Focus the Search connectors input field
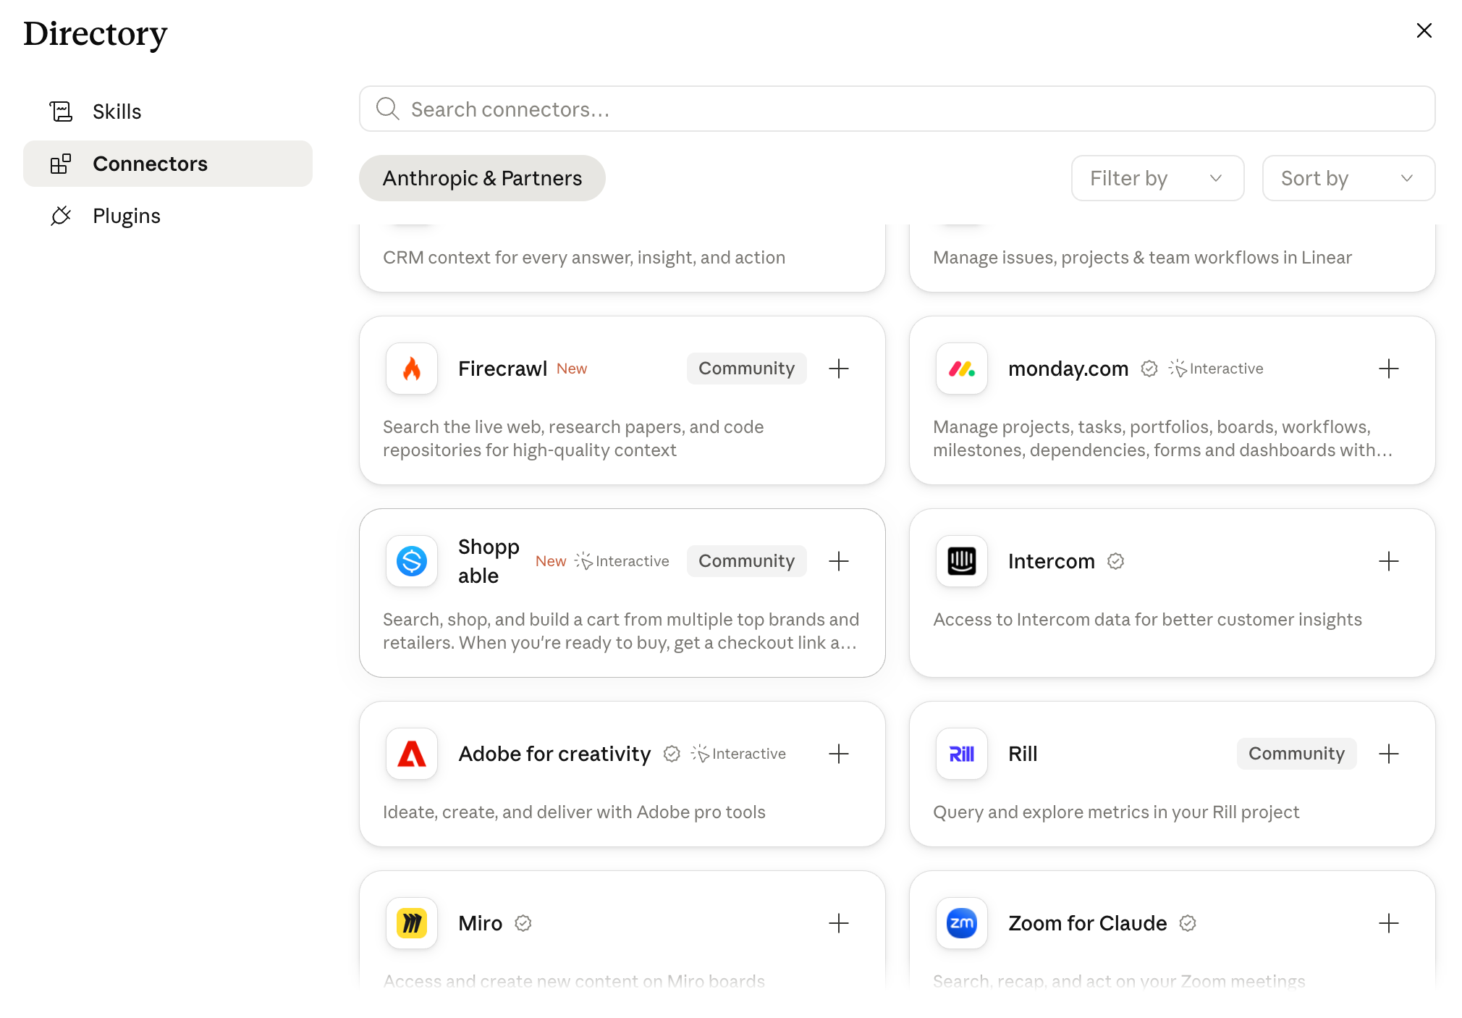The height and width of the screenshot is (1018, 1462). point(897,109)
